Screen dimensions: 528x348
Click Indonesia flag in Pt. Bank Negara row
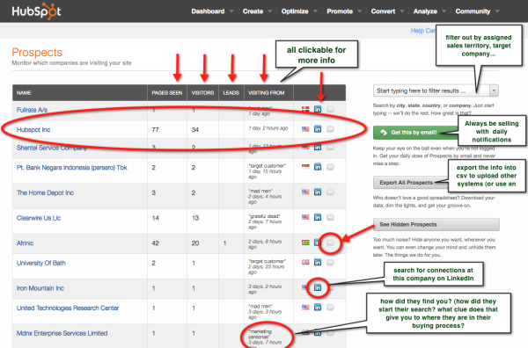[305, 166]
